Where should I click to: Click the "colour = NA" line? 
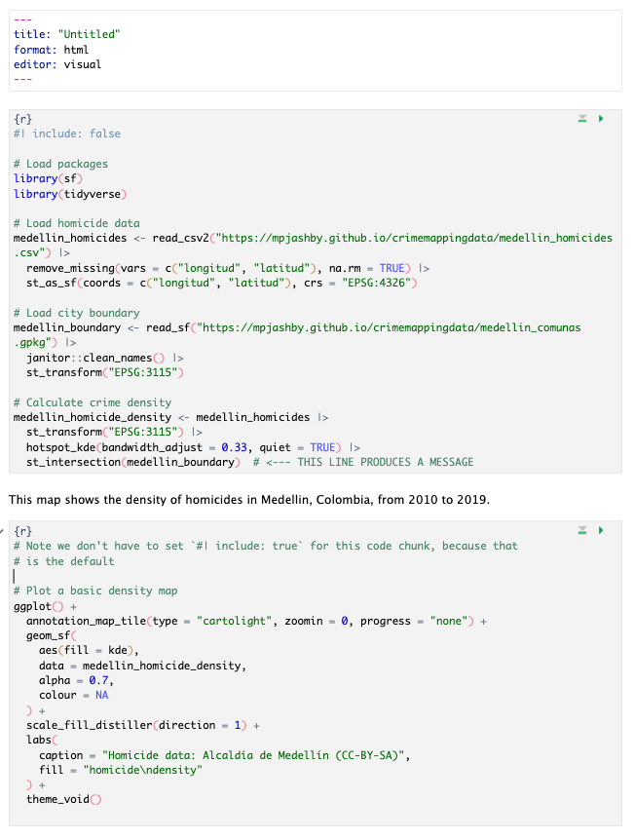74,695
